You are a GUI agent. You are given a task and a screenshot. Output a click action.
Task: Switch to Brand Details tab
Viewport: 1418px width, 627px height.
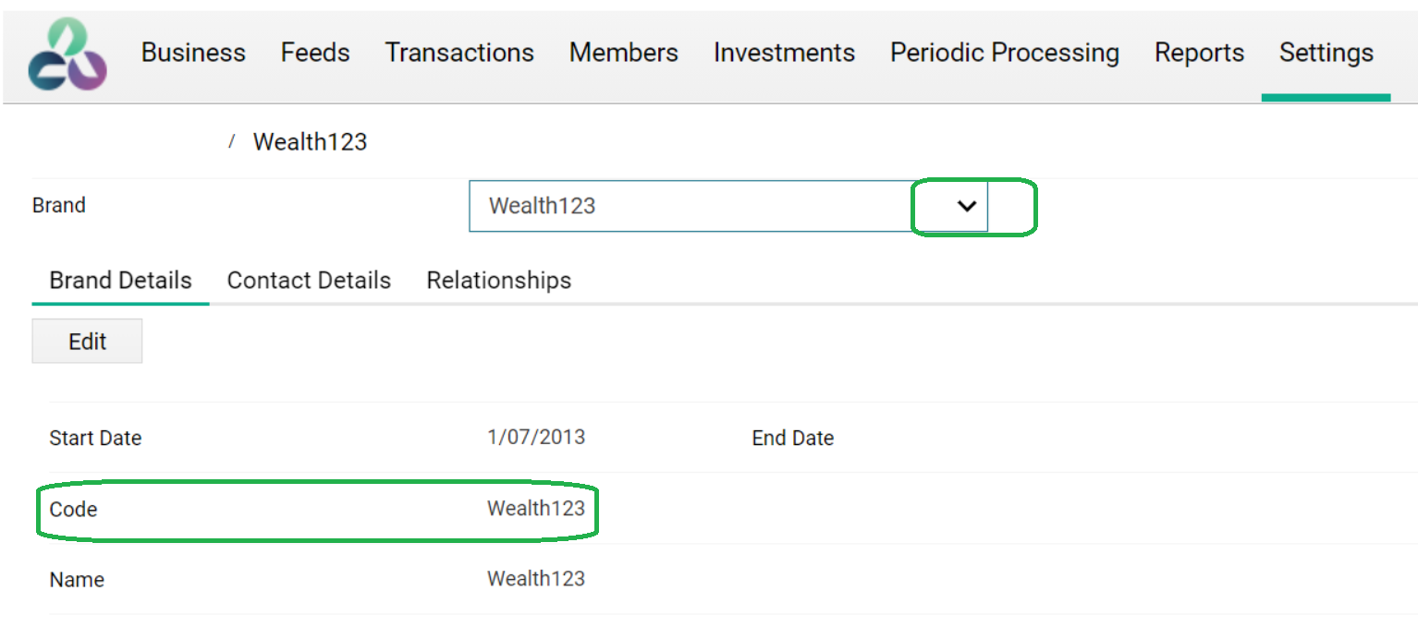click(120, 281)
